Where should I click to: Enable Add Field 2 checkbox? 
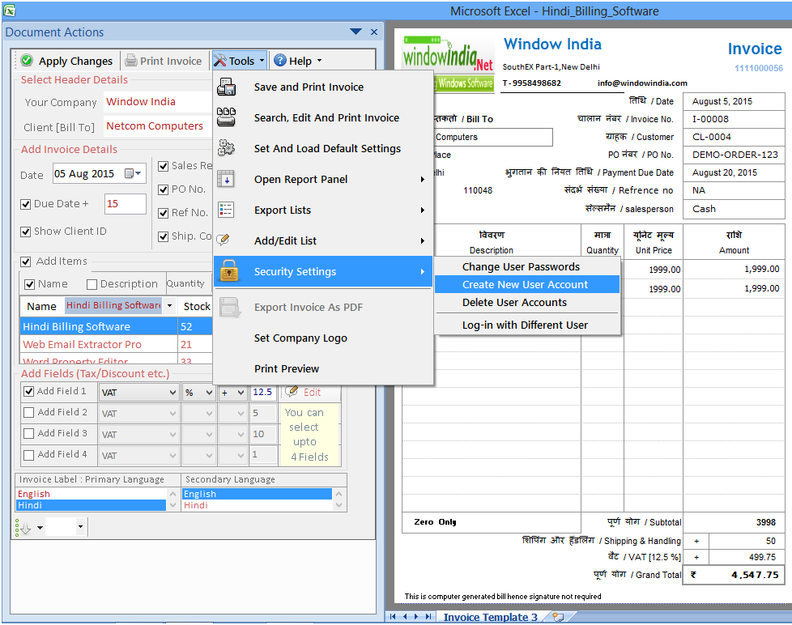[x=29, y=412]
